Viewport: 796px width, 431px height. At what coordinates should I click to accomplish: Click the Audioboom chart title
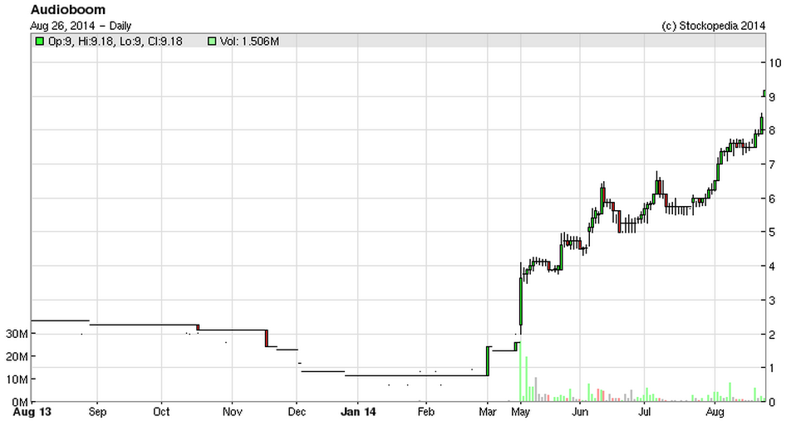click(x=68, y=9)
